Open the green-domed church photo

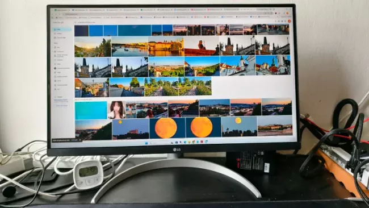coord(273,65)
